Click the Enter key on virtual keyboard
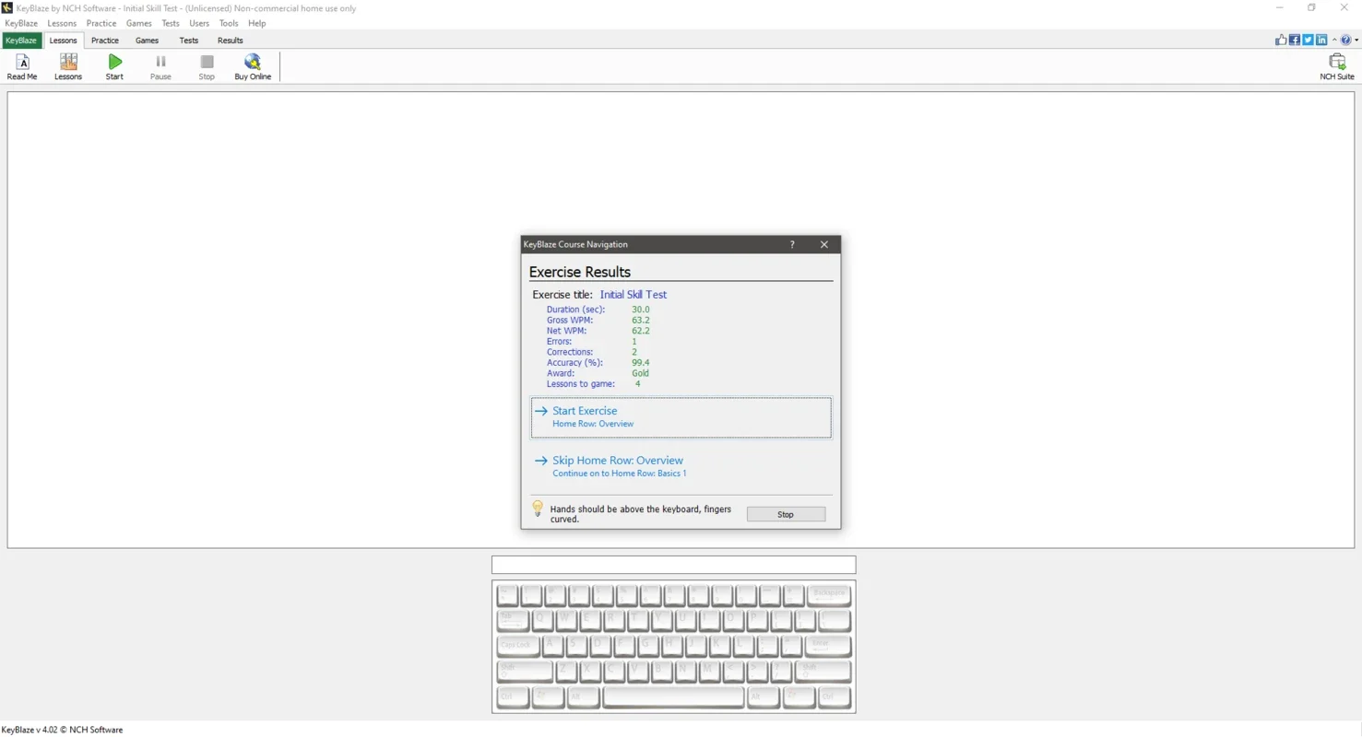This screenshot has height=737, width=1362. (828, 646)
